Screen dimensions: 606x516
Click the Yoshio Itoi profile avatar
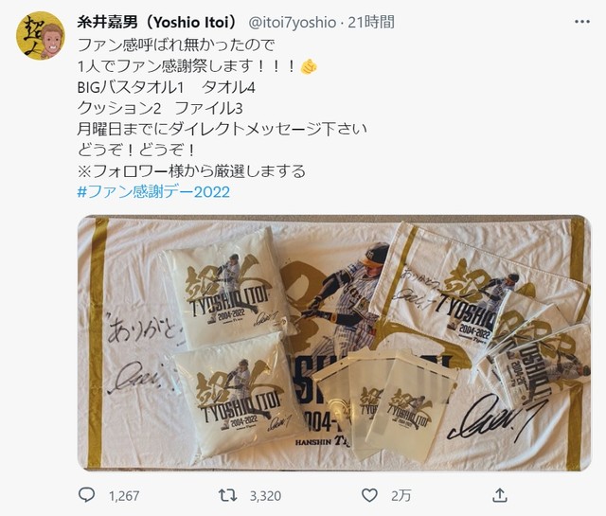pyautogui.click(x=40, y=36)
